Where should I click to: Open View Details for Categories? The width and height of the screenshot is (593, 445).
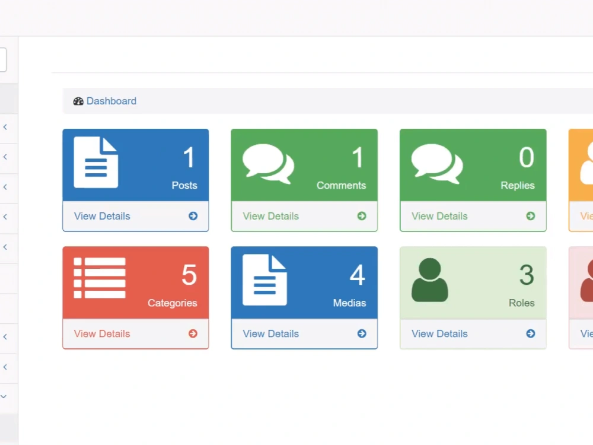[102, 333]
